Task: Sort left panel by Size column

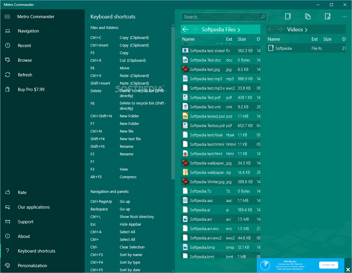Action: pos(242,39)
